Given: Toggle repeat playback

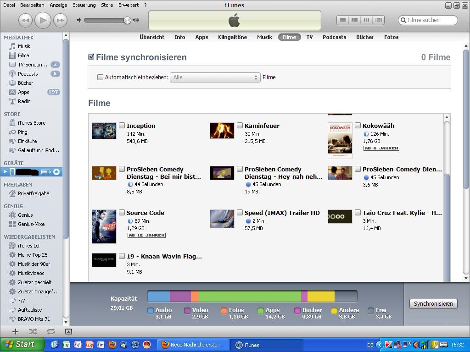Looking at the screenshot, I should (x=50, y=331).
